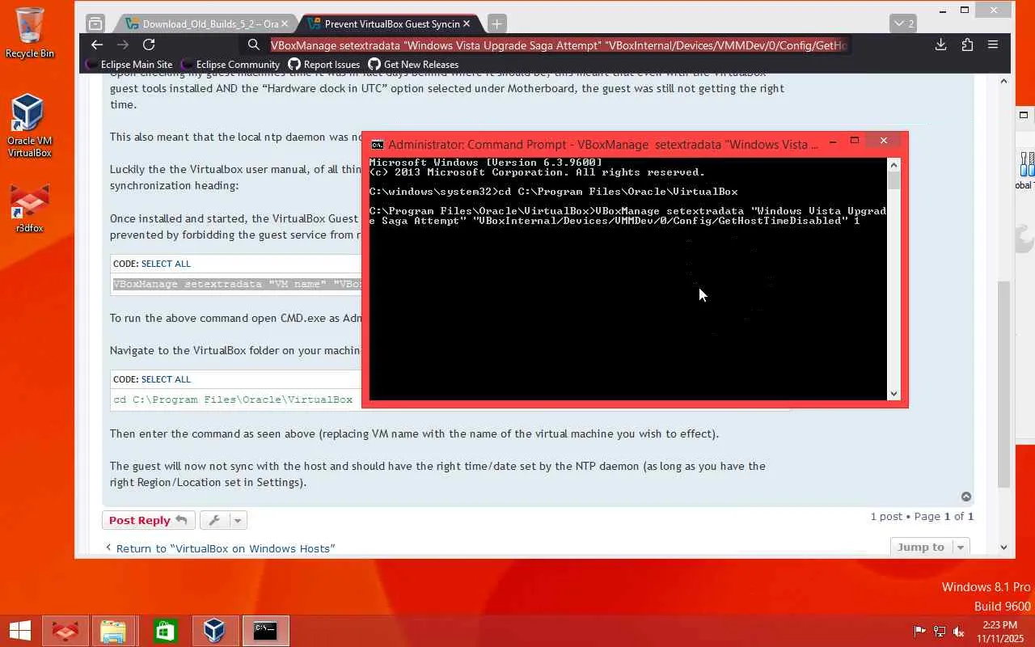Screen dimensions: 1035x647
Task: Open the Windows Start button
Action: point(19,631)
